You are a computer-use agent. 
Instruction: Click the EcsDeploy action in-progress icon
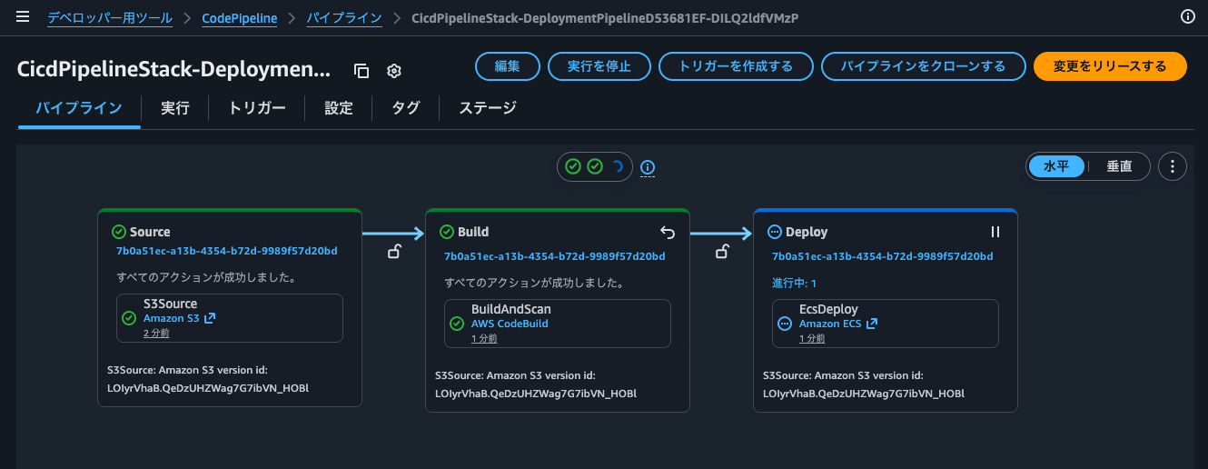pyautogui.click(x=786, y=324)
